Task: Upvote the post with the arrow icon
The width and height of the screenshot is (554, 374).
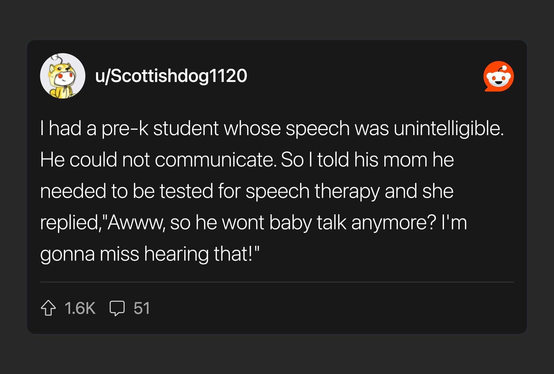Action: pos(48,308)
